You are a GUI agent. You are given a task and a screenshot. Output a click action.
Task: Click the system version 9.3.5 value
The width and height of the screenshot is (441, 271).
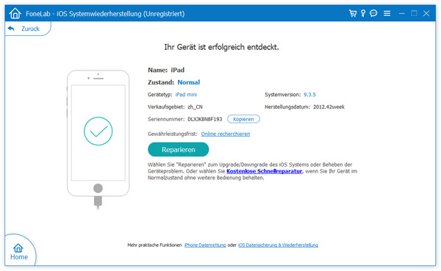point(309,95)
